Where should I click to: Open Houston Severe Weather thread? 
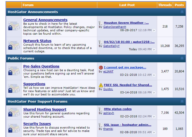point(126,23)
